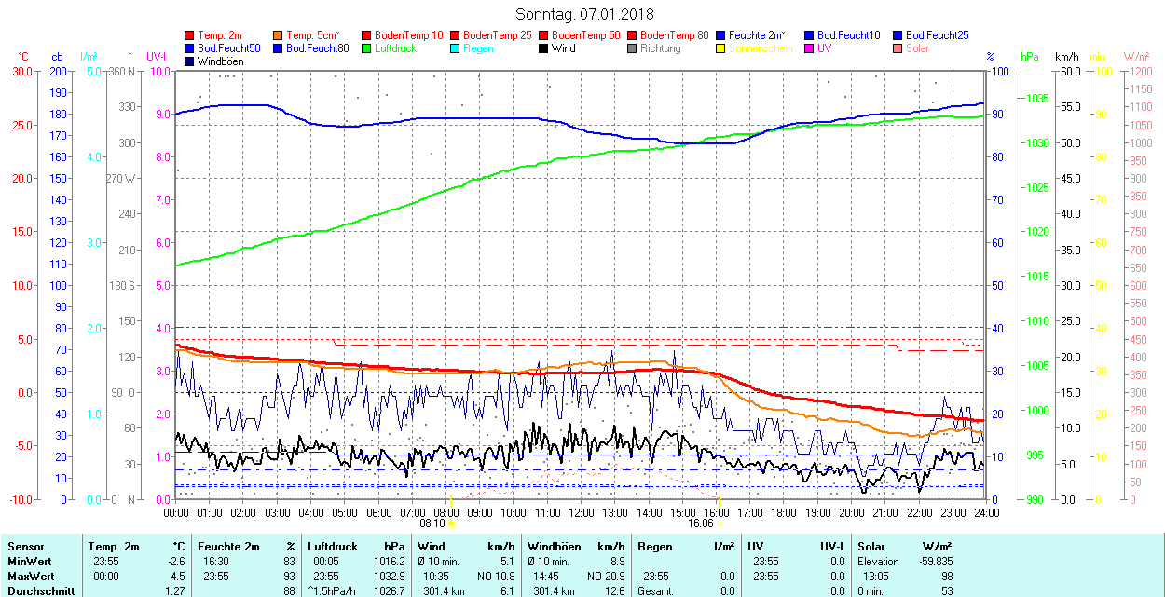Click the cyan Regen legend swatch
1165x597 pixels.
point(455,47)
